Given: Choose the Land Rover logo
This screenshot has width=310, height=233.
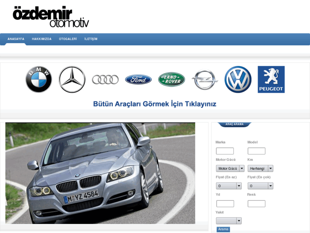Looking at the screenshot, I should [x=171, y=80].
